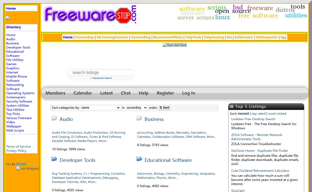This screenshot has width=312, height=192.
Task: Expand the sort-by name dropdown
Action: (100, 107)
